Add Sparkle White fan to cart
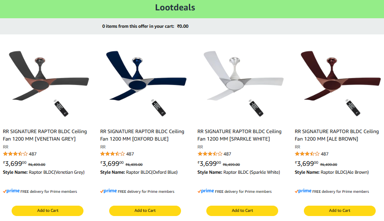Viewport: 384px width, 221px height. tap(242, 211)
